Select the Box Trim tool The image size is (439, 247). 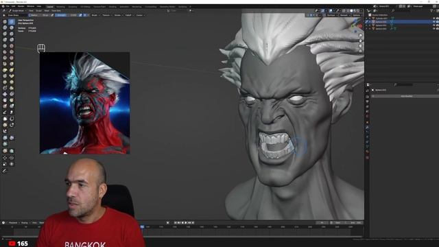12,125
